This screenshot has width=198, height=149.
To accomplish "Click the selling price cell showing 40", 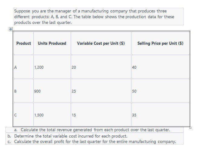I will pos(161,67).
